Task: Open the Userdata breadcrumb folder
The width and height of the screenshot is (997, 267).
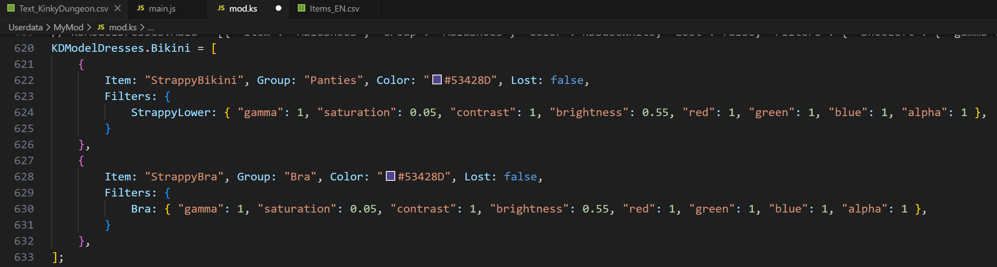Action: click(25, 27)
